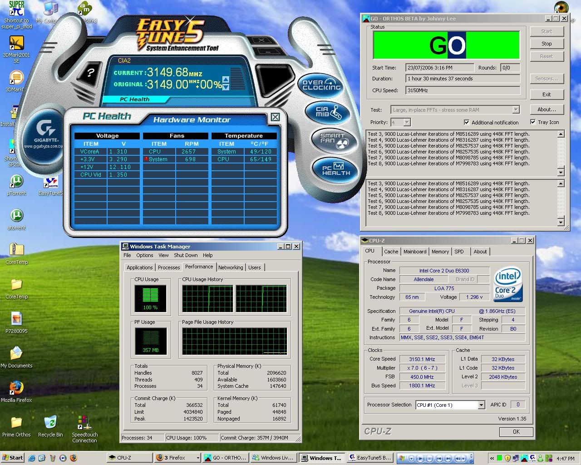Open the Options menu in Task Manager
Screen dimensions: 581x465
pyautogui.click(x=144, y=255)
